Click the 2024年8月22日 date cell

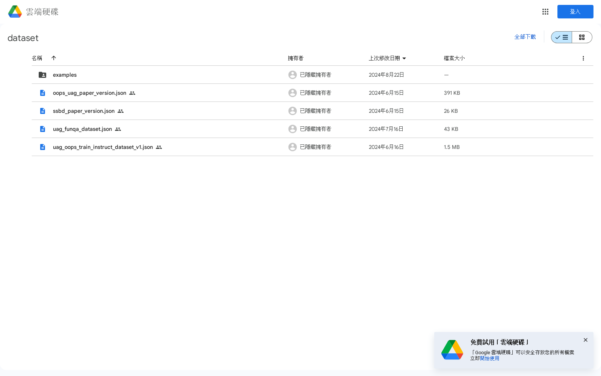(x=386, y=75)
